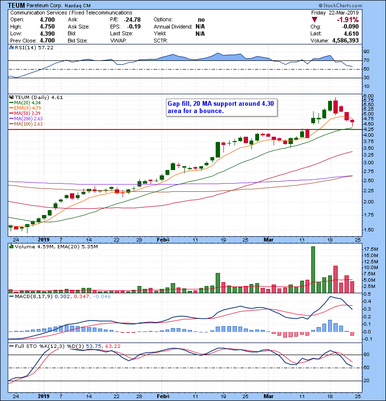Select the MA(50) 3.39 legend entry
The width and height of the screenshot is (386, 401).
(25, 113)
